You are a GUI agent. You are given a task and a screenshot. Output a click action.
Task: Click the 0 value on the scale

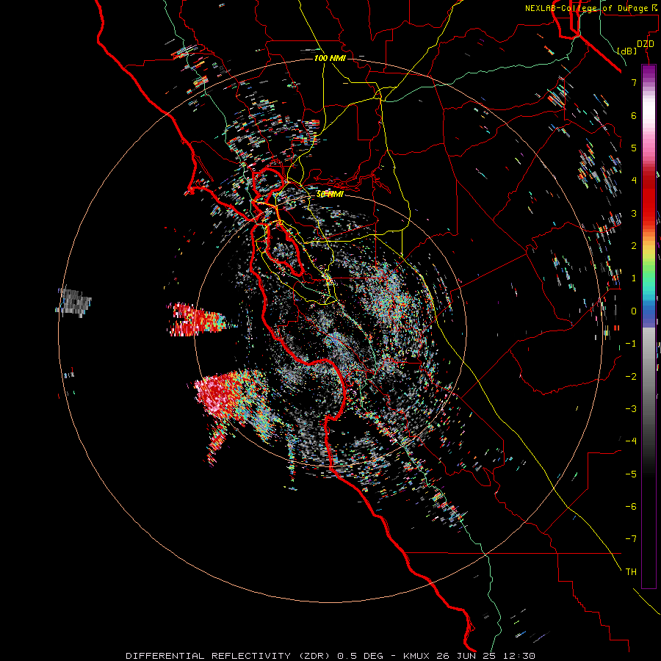(x=634, y=311)
